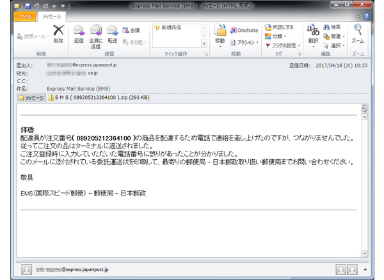Open Help question mark icon
The height and width of the screenshot is (280, 384).
[366, 16]
